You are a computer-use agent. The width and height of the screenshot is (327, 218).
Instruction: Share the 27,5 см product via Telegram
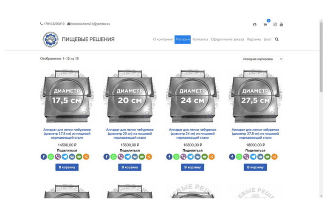click(x=253, y=157)
